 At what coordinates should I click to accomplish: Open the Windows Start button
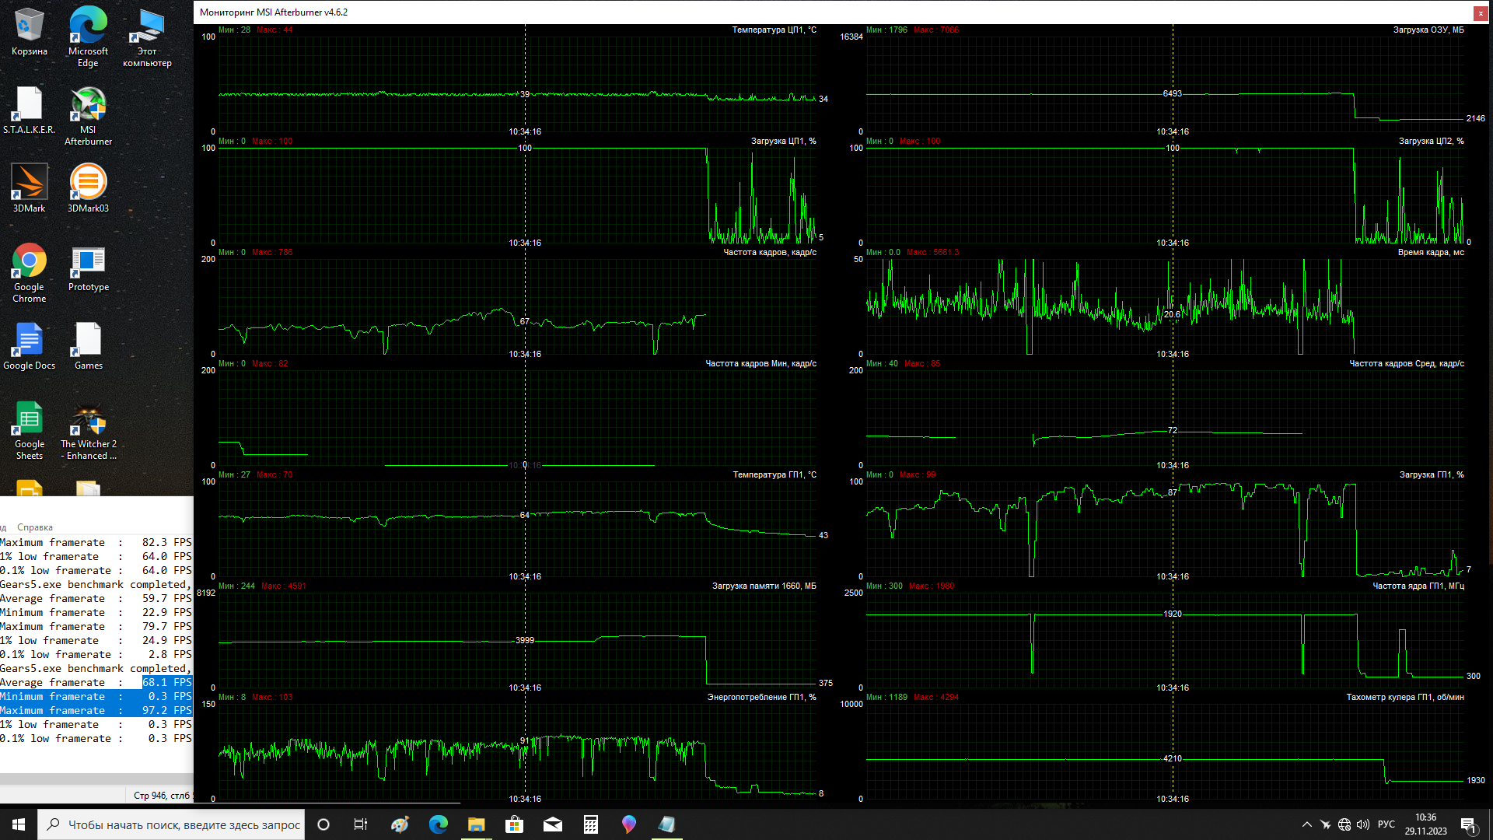click(19, 824)
